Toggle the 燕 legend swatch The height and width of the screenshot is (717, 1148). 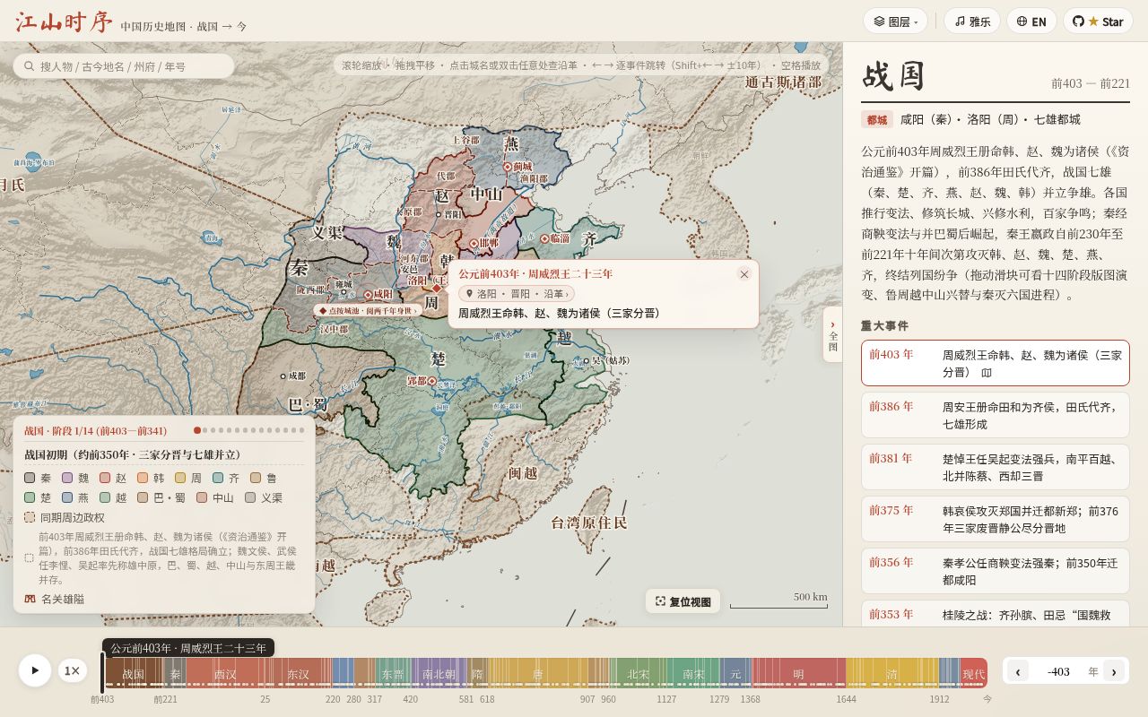click(67, 497)
